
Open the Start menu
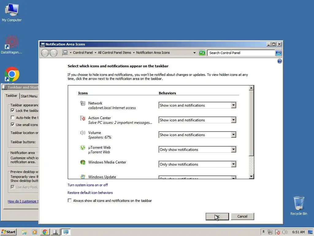8,232
